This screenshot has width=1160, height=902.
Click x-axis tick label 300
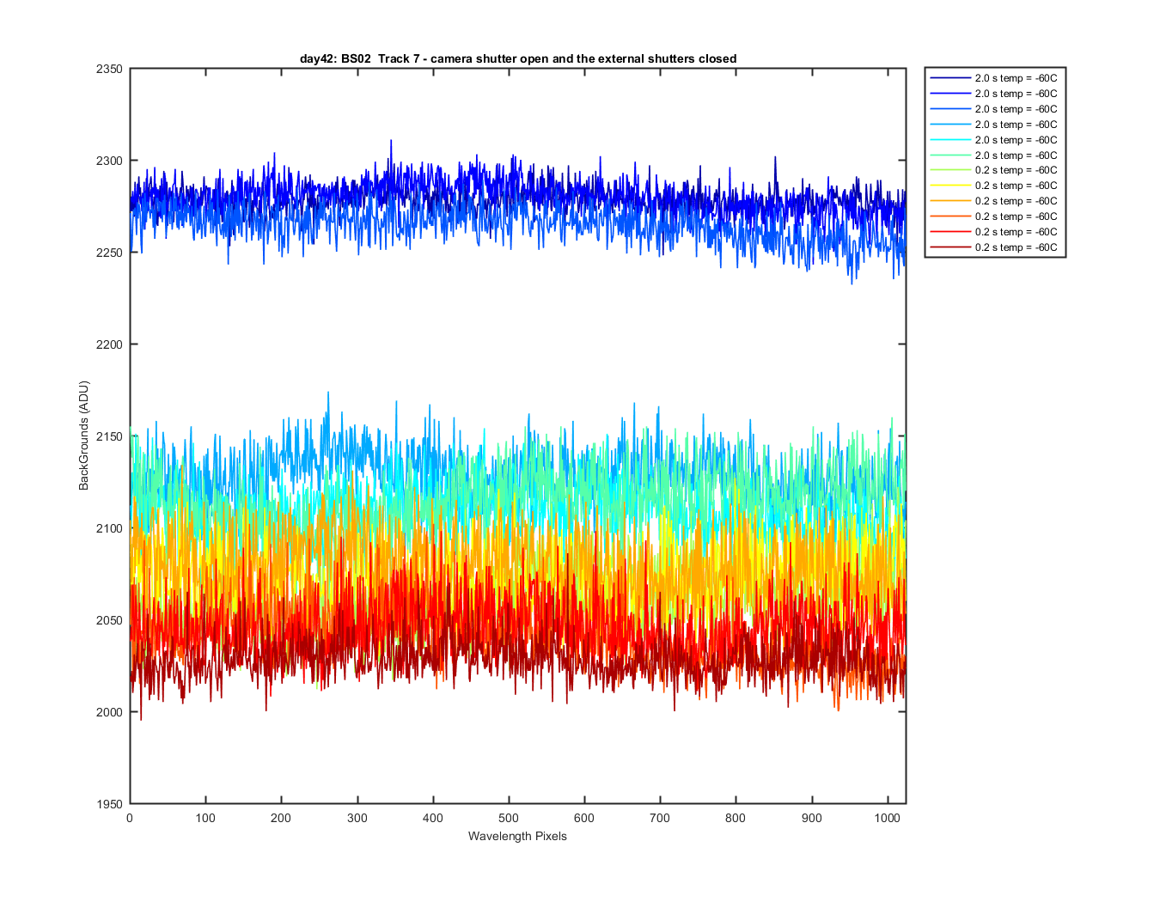[x=357, y=818]
